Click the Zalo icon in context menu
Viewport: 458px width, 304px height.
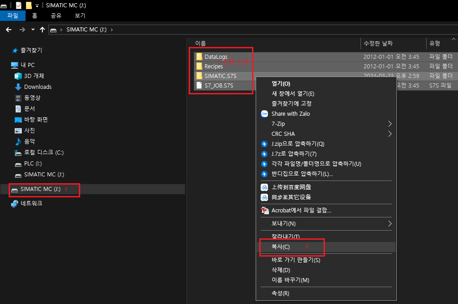pos(264,113)
